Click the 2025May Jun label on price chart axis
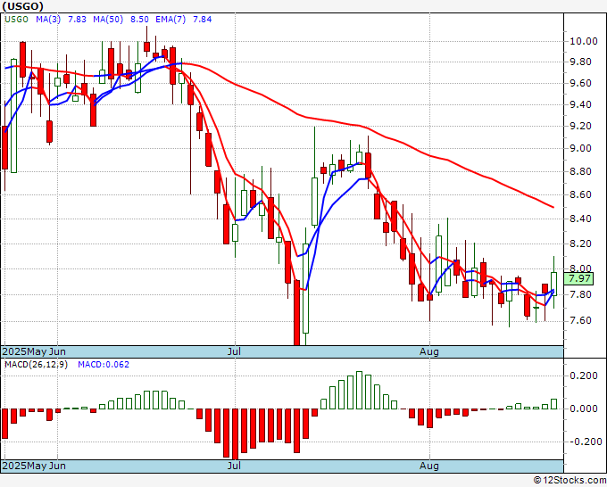The height and width of the screenshot is (487, 607). coord(34,351)
